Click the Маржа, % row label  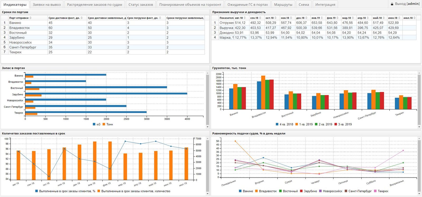(x=226, y=38)
